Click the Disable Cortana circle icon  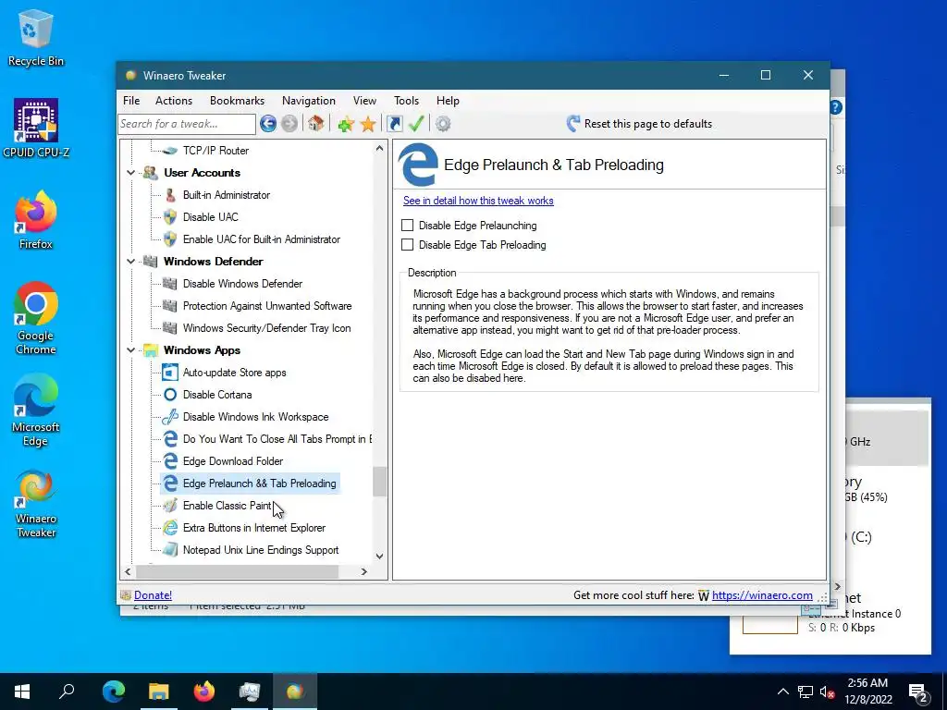pyautogui.click(x=170, y=394)
